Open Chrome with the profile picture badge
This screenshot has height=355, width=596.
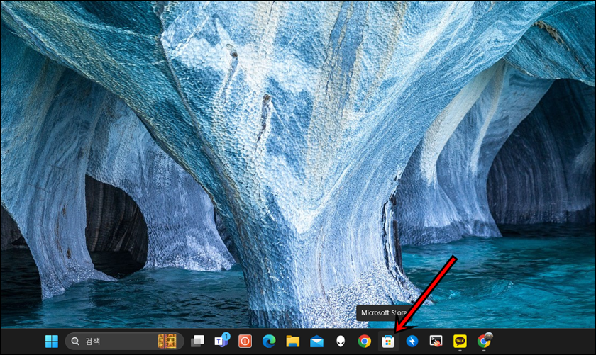[484, 341]
